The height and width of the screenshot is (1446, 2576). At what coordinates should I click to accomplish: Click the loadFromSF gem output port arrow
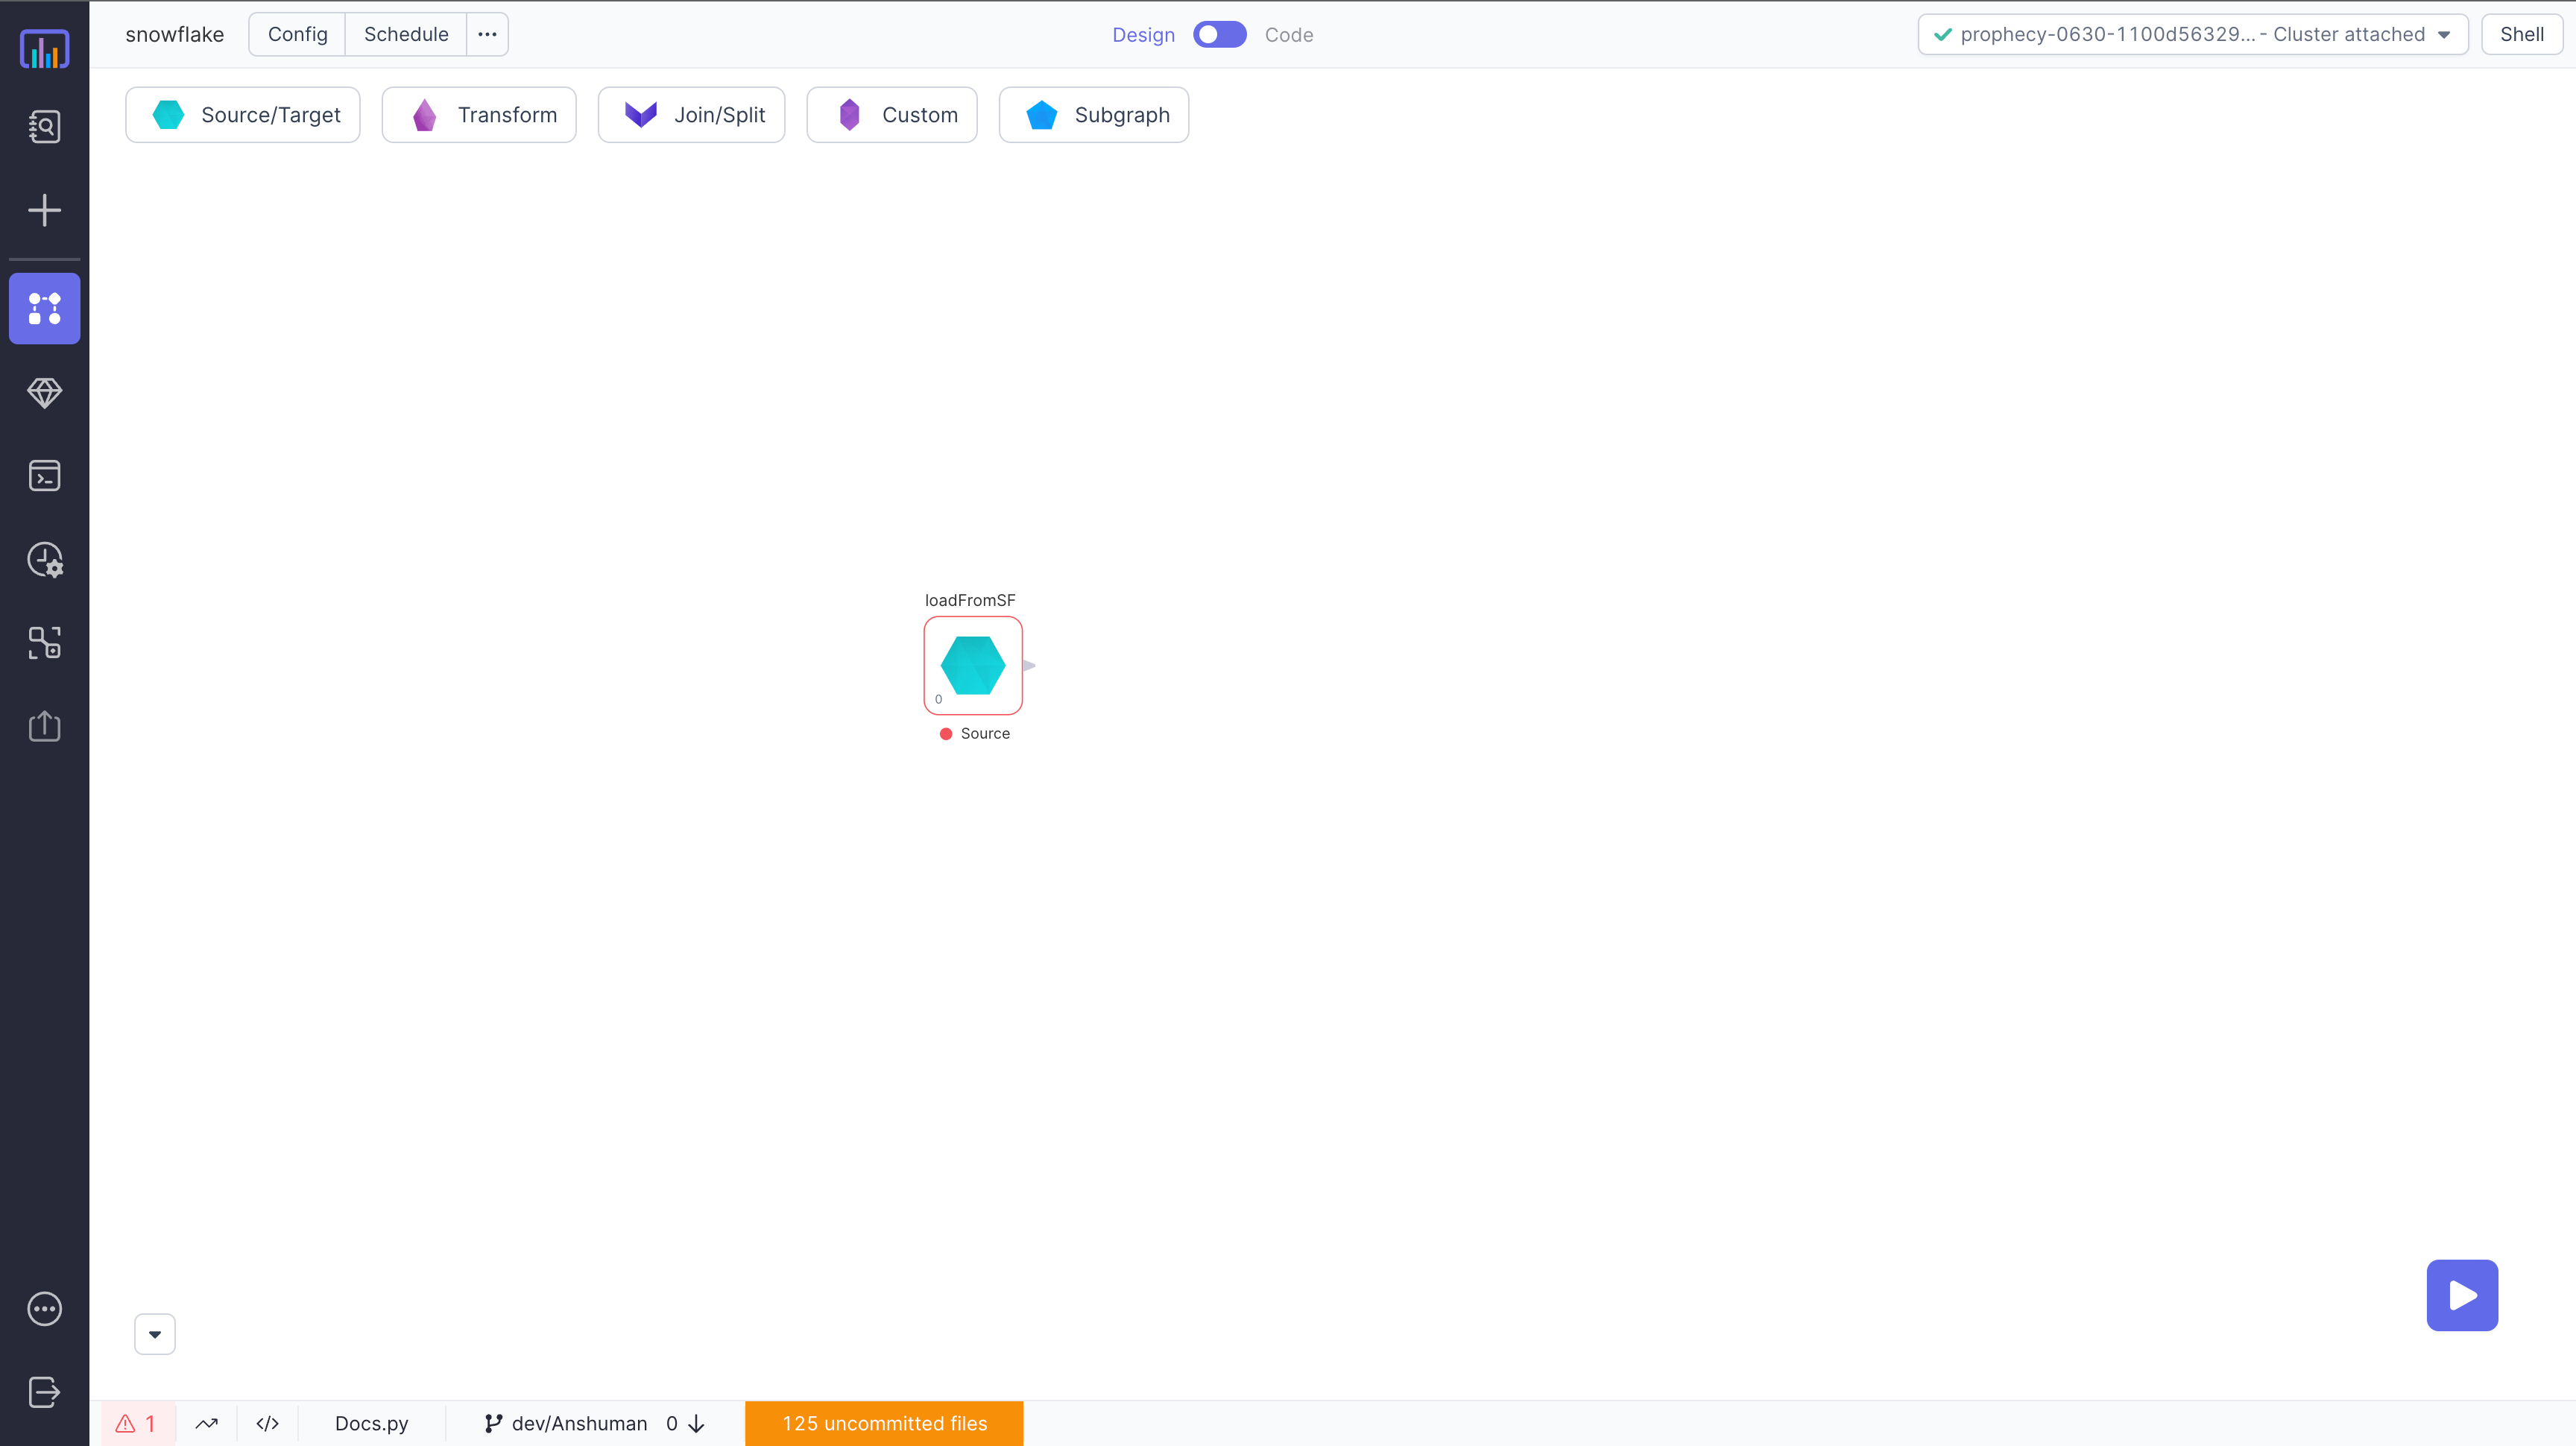[1029, 665]
